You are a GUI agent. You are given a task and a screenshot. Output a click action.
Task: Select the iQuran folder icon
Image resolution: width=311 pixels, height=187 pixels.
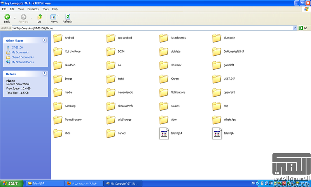click(x=164, y=79)
